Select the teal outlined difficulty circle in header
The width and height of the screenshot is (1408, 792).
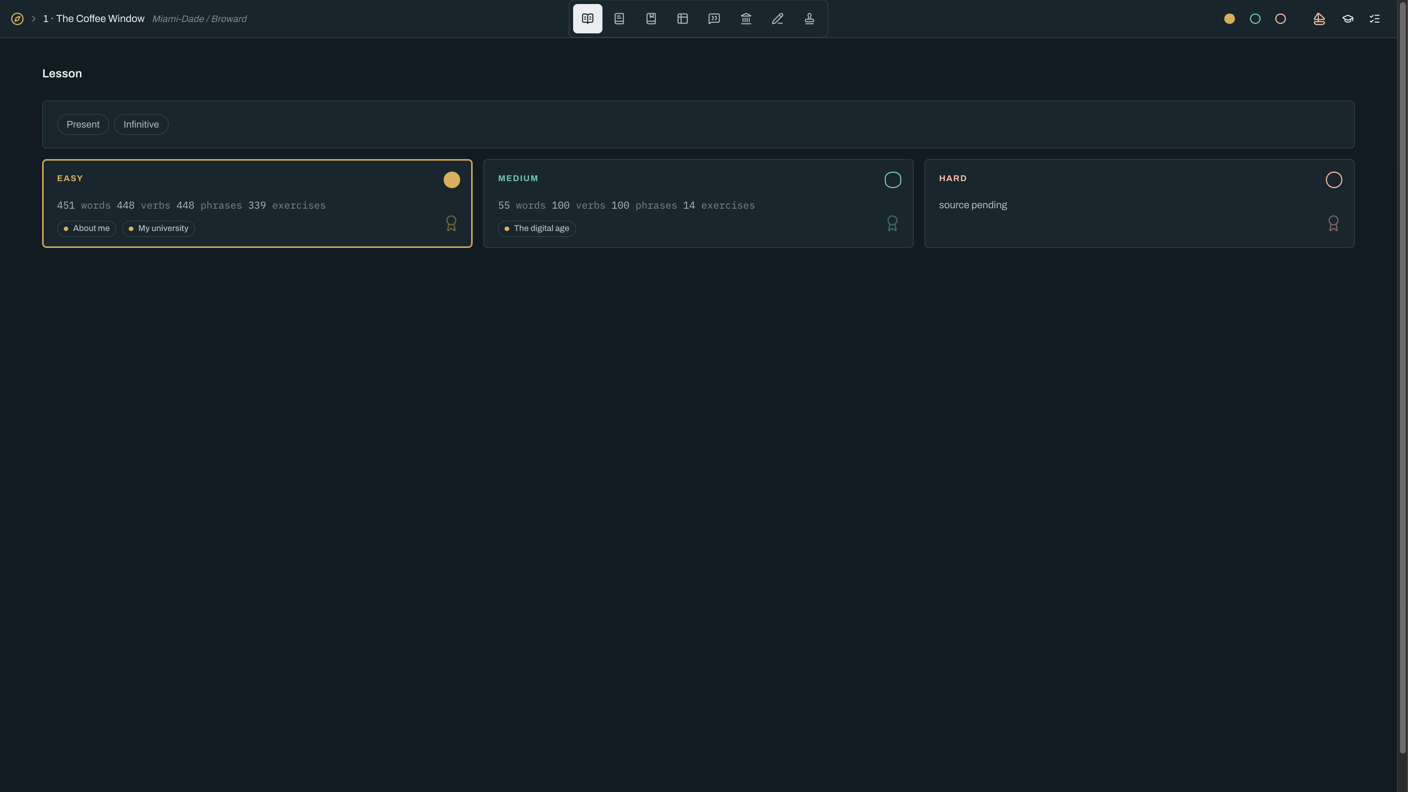point(1255,19)
